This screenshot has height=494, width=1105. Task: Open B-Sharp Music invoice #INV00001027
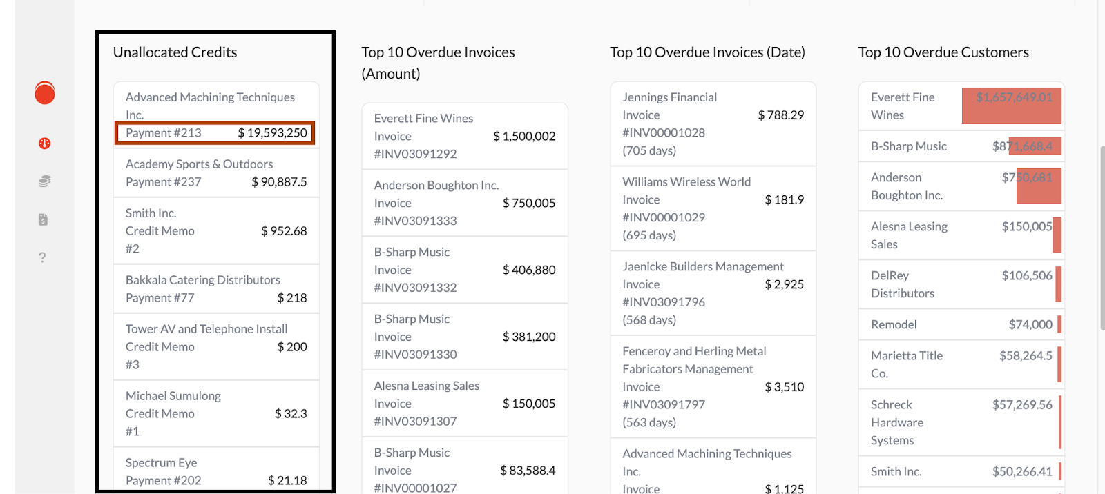(465, 466)
